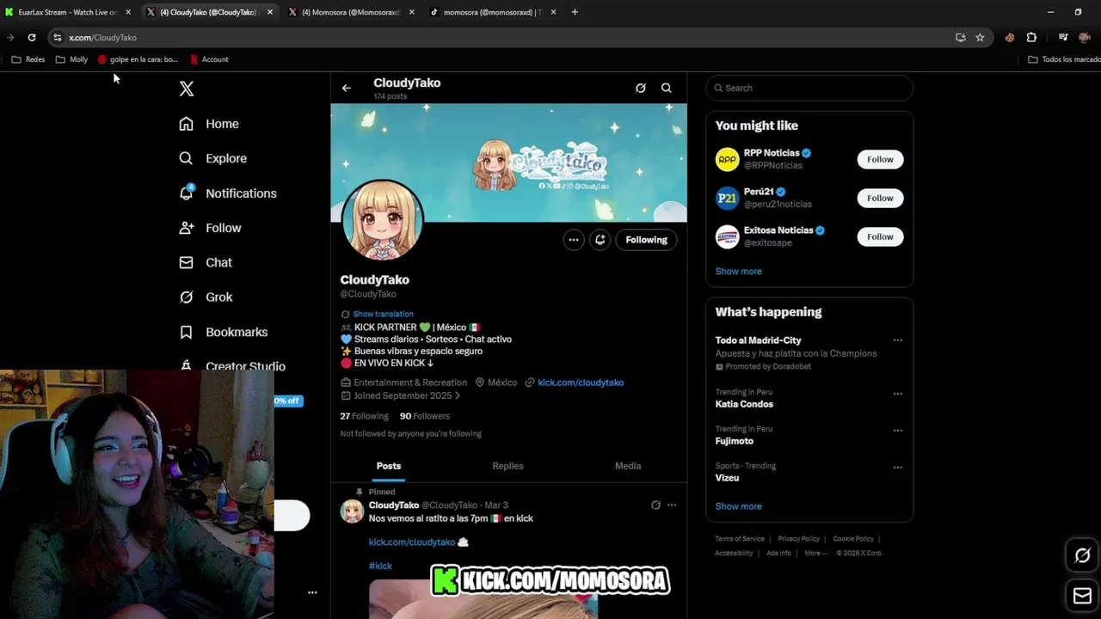
Task: Click Show translation link
Action: click(383, 314)
